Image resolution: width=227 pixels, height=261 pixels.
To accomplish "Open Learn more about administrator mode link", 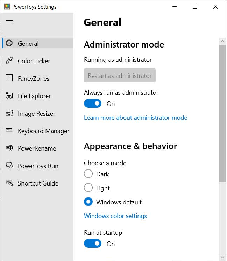I will click(135, 118).
